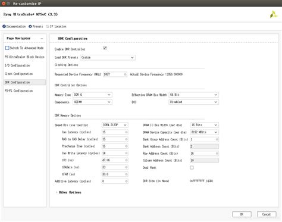Go to the PS-PL Configuration page

[x=18, y=91]
